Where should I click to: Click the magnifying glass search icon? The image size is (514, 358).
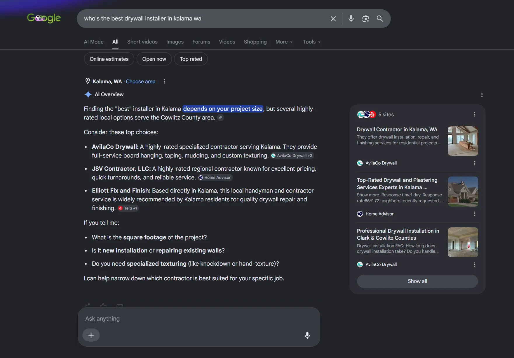(380, 19)
